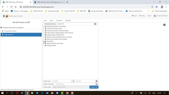The image size is (169, 95).
Task: Open a new browser tab with plus
Action: 67,2
